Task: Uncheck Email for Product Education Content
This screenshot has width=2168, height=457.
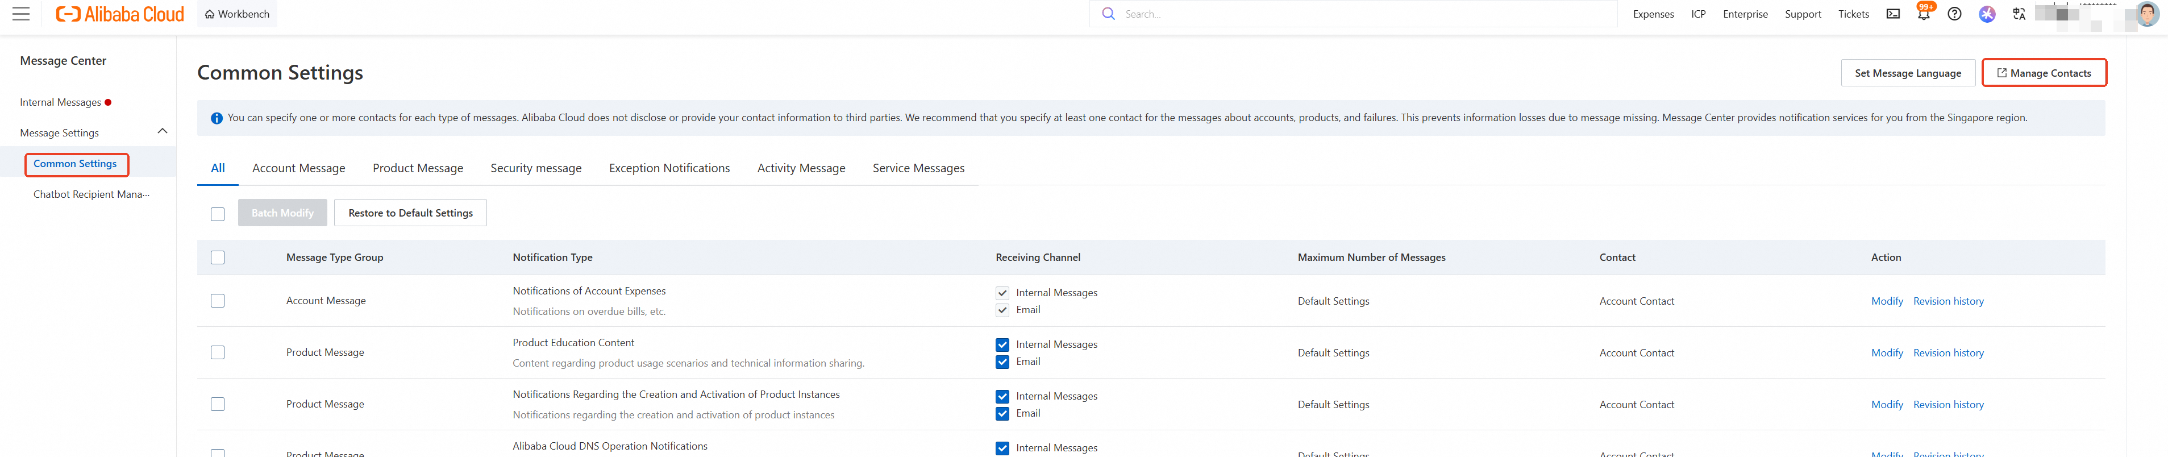Action: tap(1002, 362)
